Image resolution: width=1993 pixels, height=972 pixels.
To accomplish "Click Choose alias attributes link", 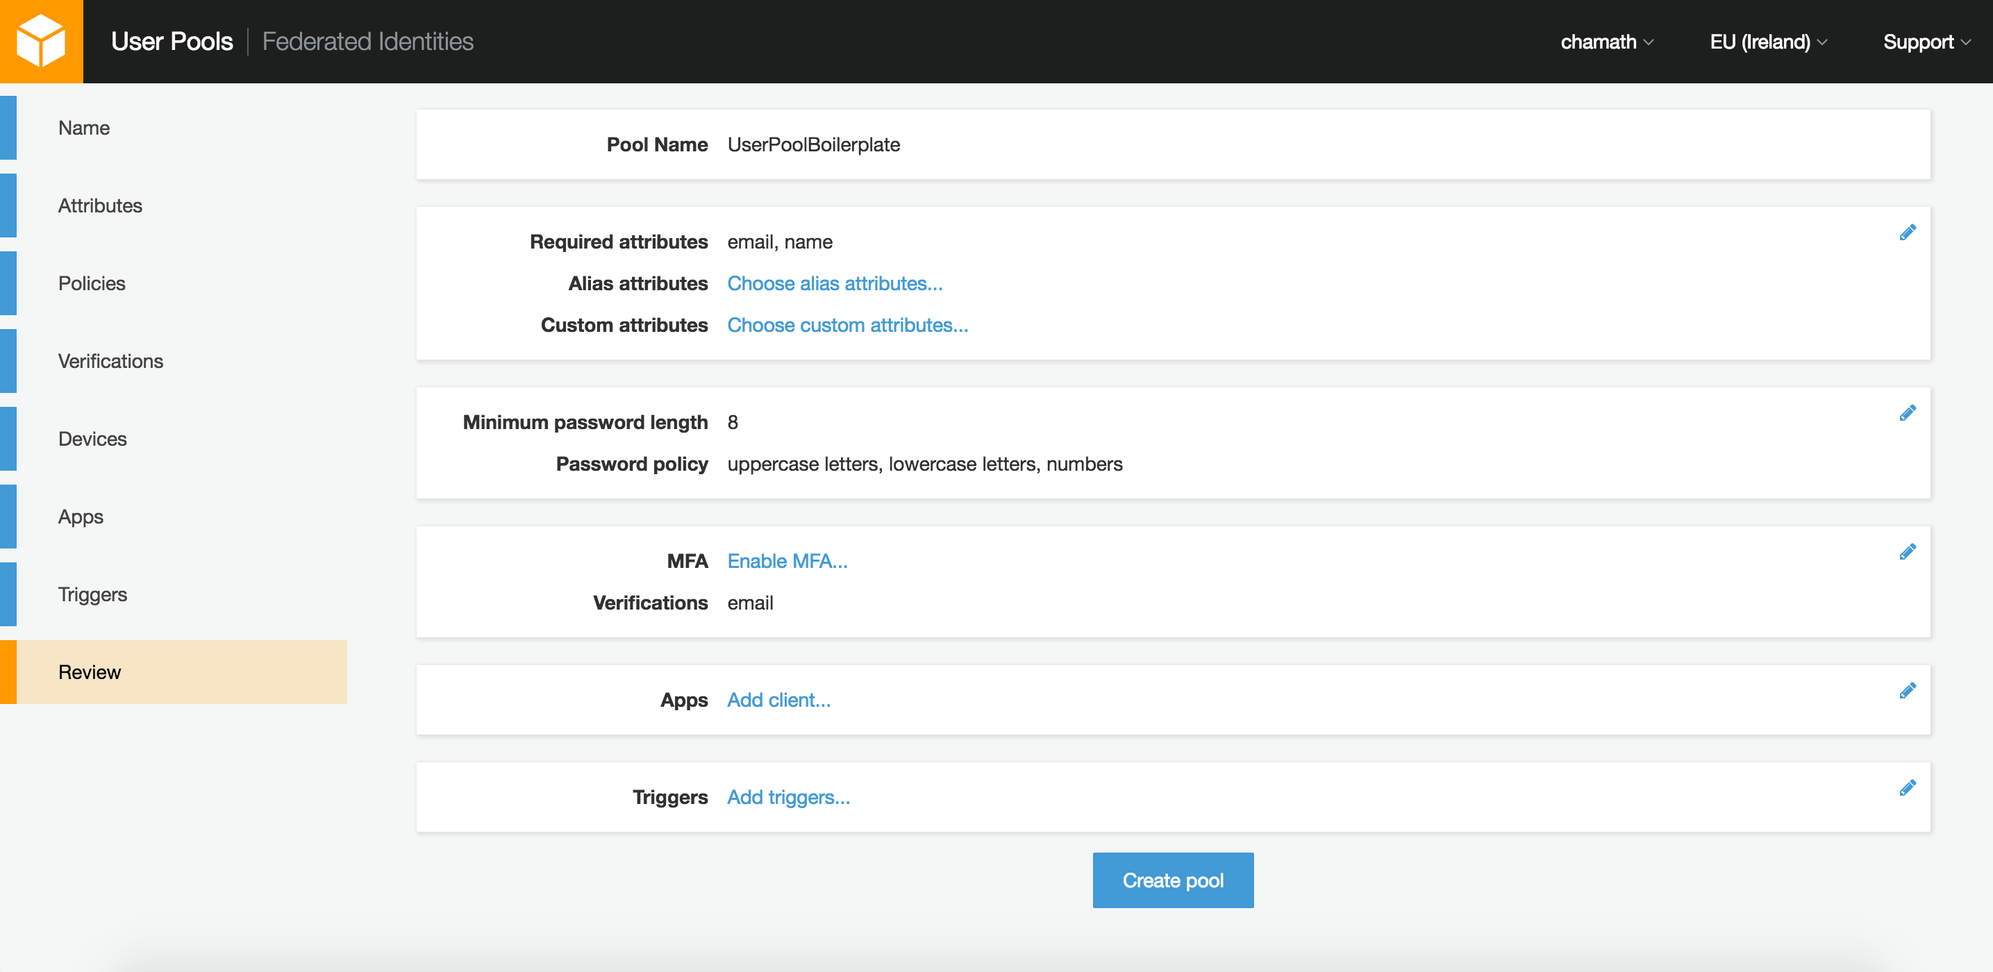I will [x=834, y=284].
